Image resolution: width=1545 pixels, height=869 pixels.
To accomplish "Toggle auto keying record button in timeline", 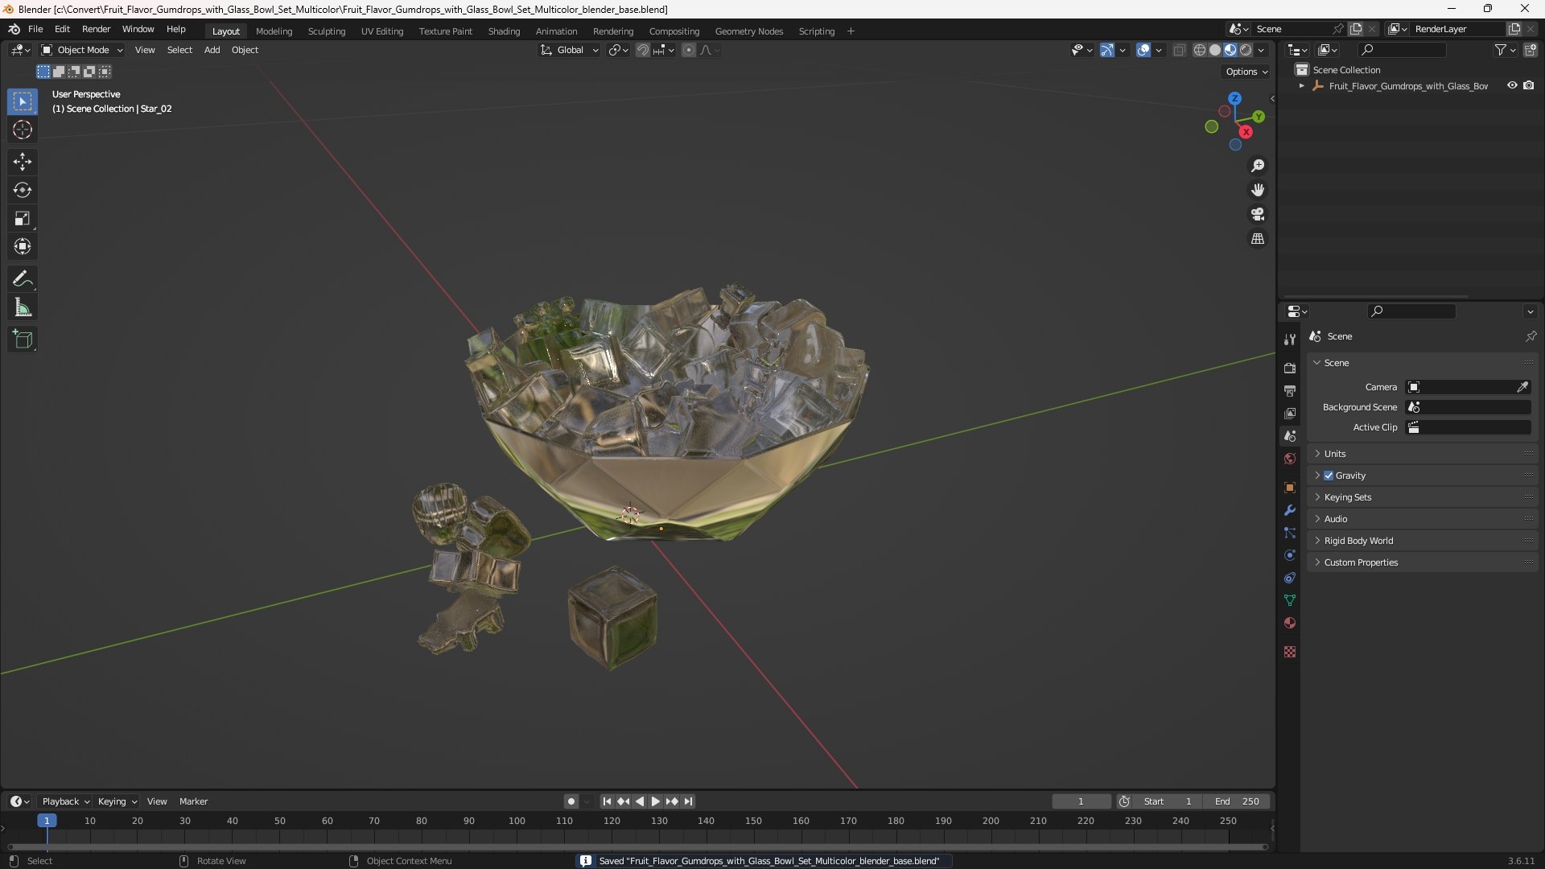I will (x=571, y=801).
